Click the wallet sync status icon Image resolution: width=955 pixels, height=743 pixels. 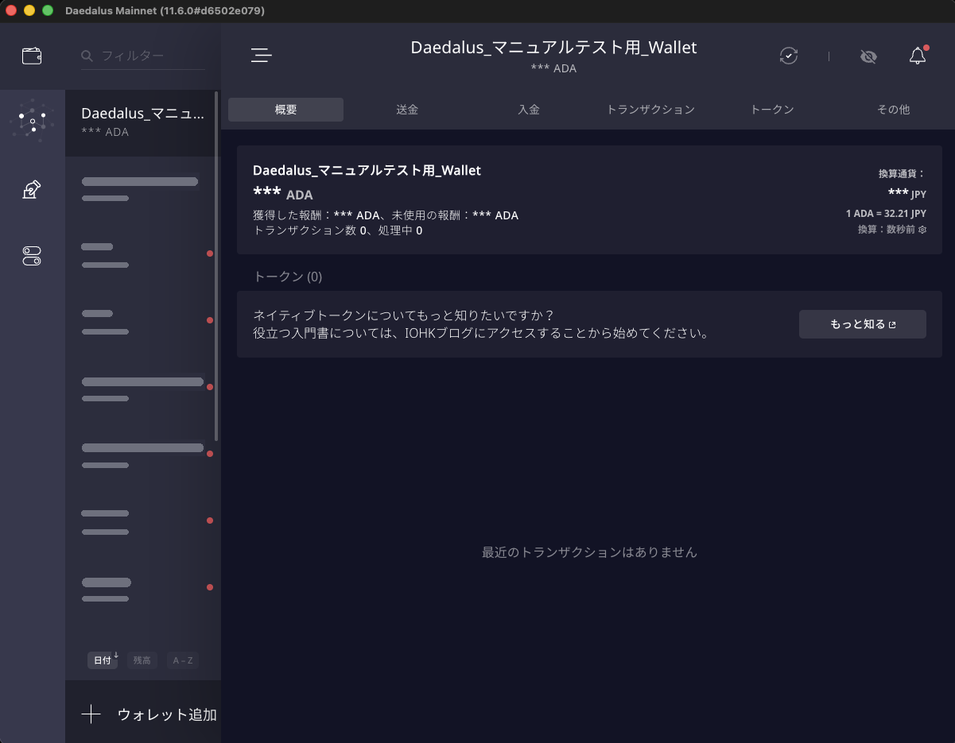788,56
